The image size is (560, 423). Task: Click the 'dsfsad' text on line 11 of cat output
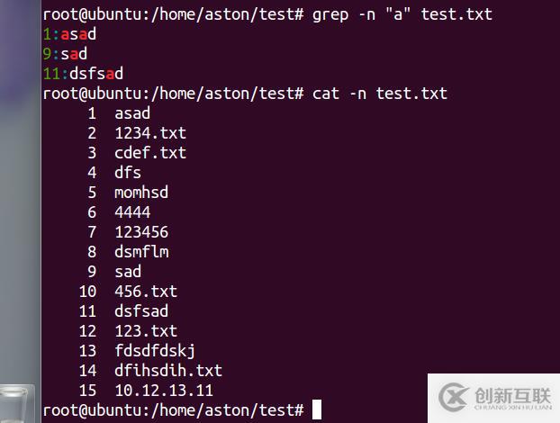(141, 310)
